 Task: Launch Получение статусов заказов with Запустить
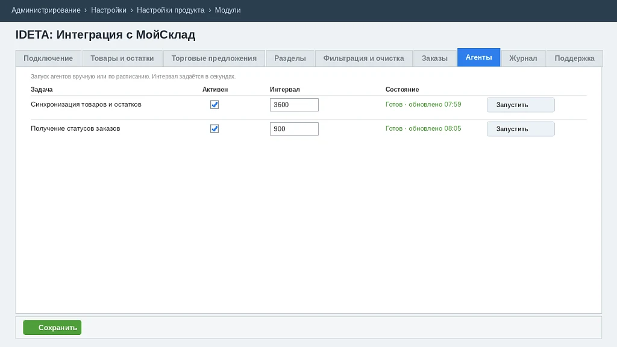pyautogui.click(x=521, y=129)
